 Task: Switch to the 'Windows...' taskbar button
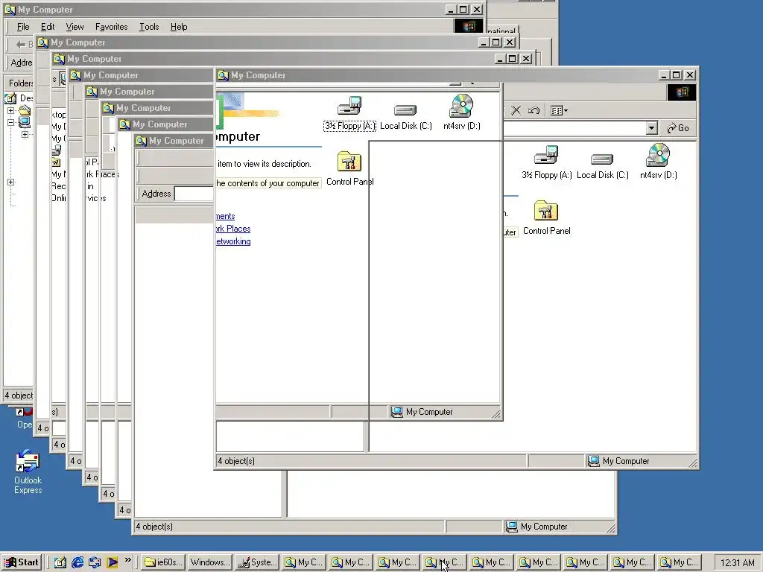pos(209,562)
